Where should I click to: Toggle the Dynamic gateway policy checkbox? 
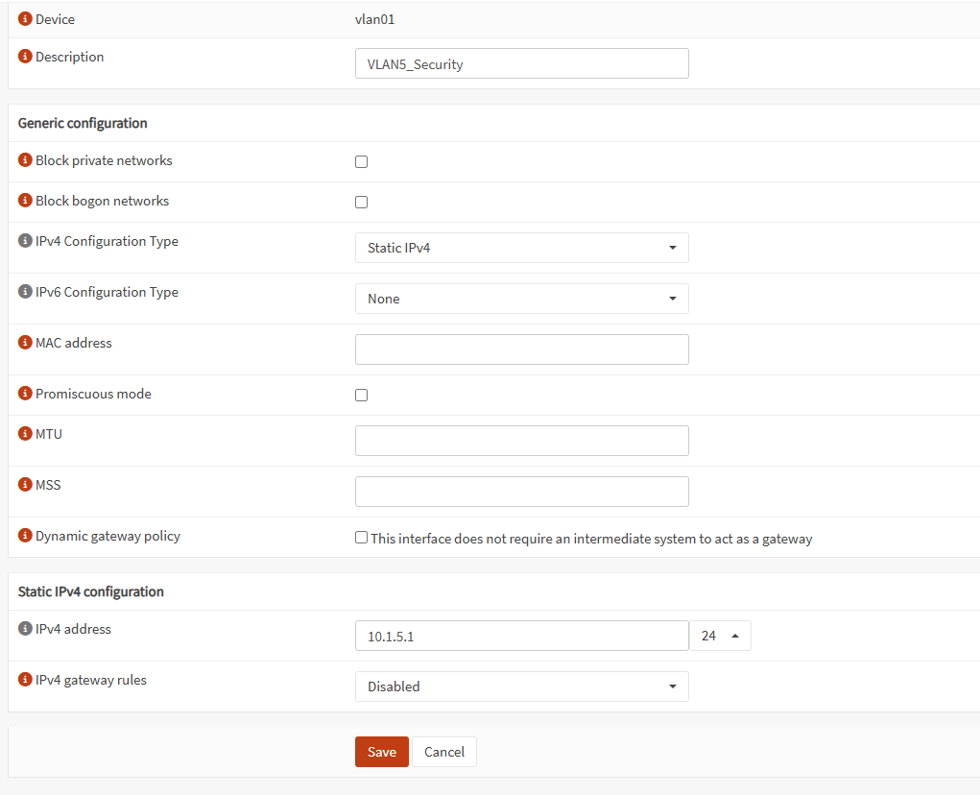coord(361,537)
